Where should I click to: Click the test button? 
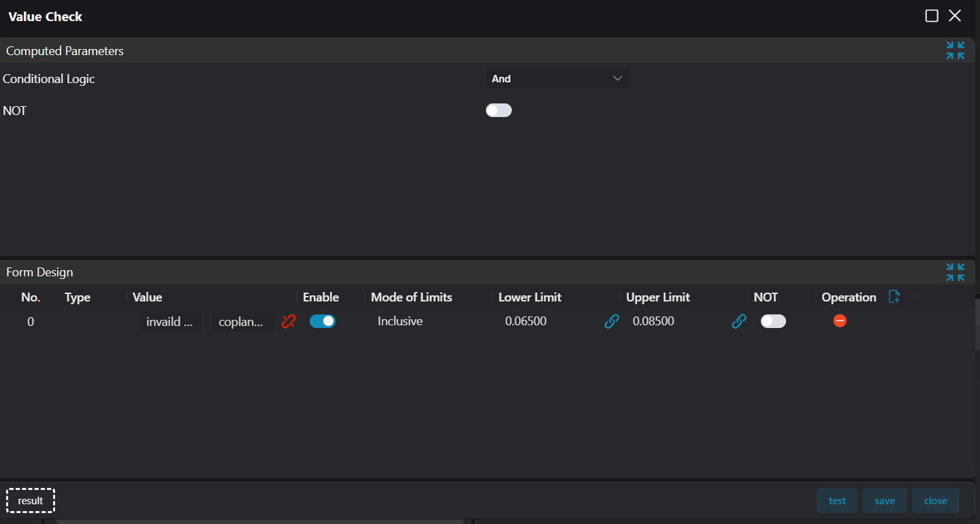tap(837, 501)
